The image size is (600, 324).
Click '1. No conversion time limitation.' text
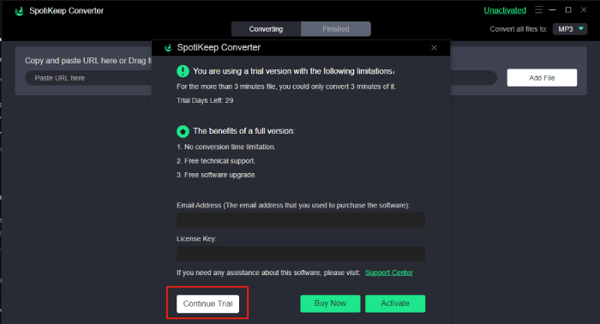point(225,147)
